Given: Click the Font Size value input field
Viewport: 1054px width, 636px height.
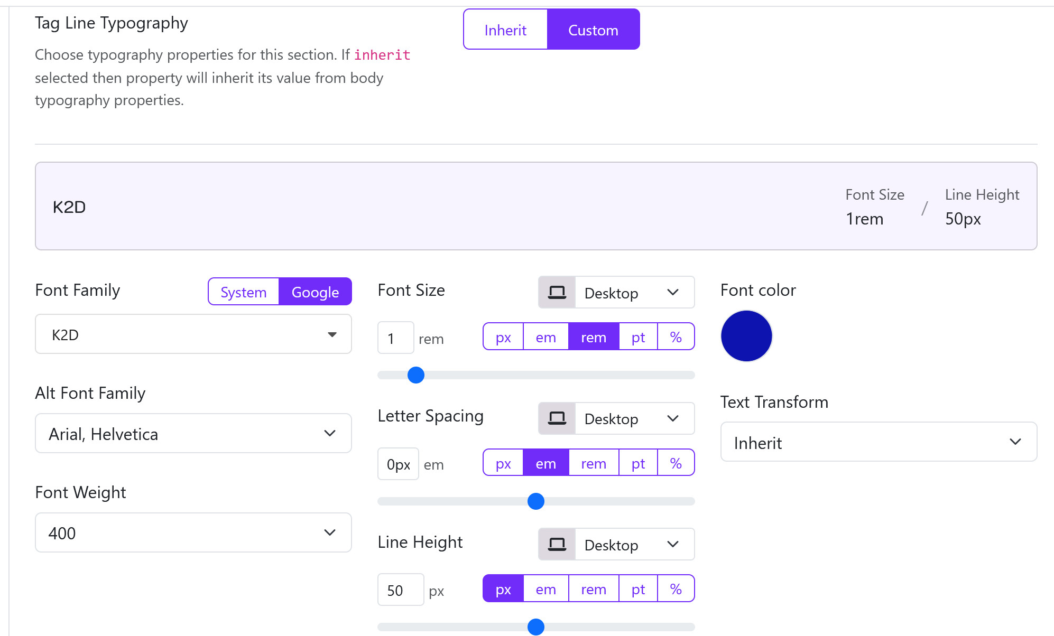Looking at the screenshot, I should (395, 338).
